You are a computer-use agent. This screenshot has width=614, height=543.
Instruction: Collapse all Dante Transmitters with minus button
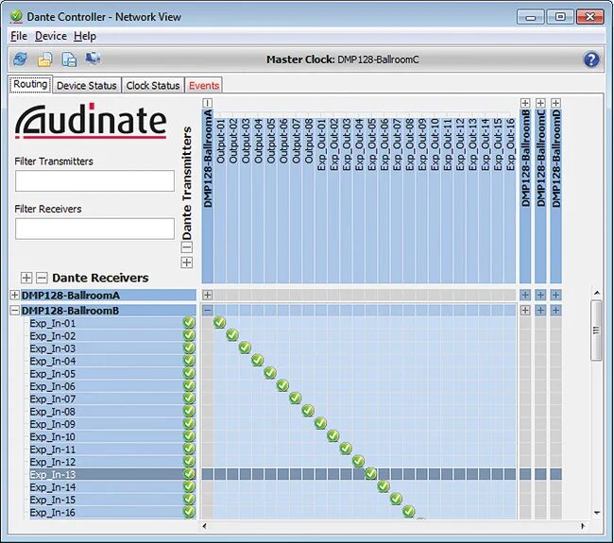(x=187, y=247)
